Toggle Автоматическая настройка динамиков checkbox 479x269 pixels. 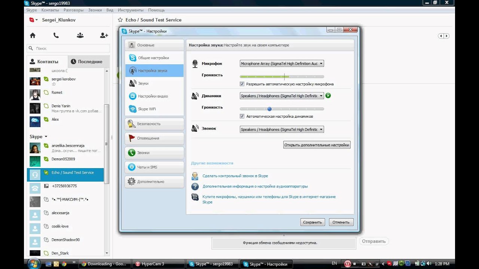point(242,116)
